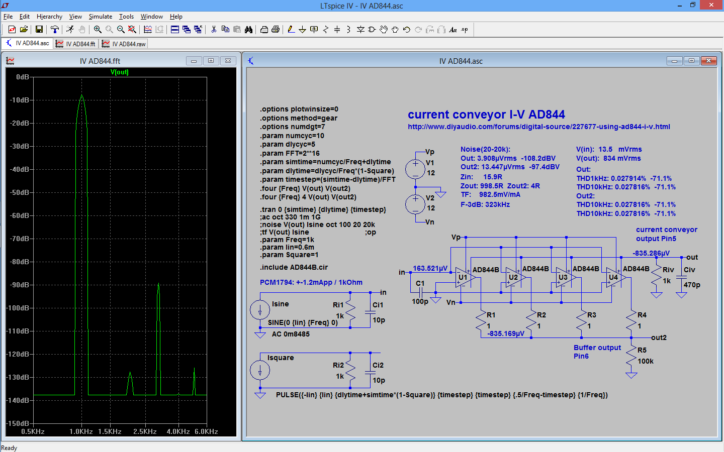Select the Text 'Aa' tool

click(x=453, y=30)
